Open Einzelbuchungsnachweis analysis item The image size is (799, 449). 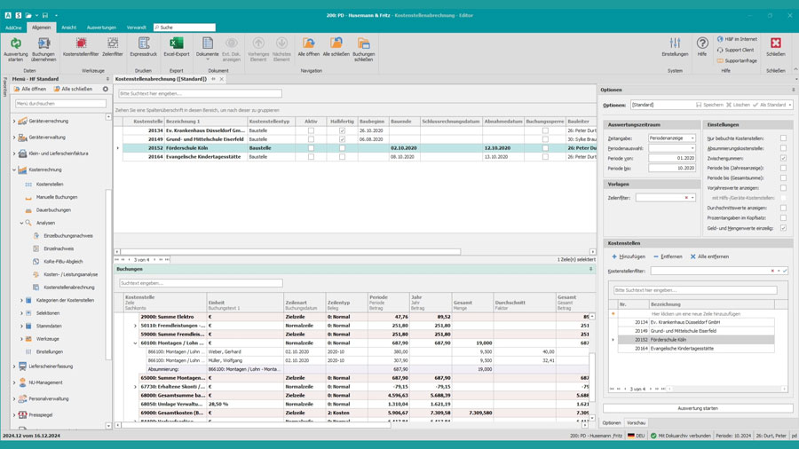(67, 236)
